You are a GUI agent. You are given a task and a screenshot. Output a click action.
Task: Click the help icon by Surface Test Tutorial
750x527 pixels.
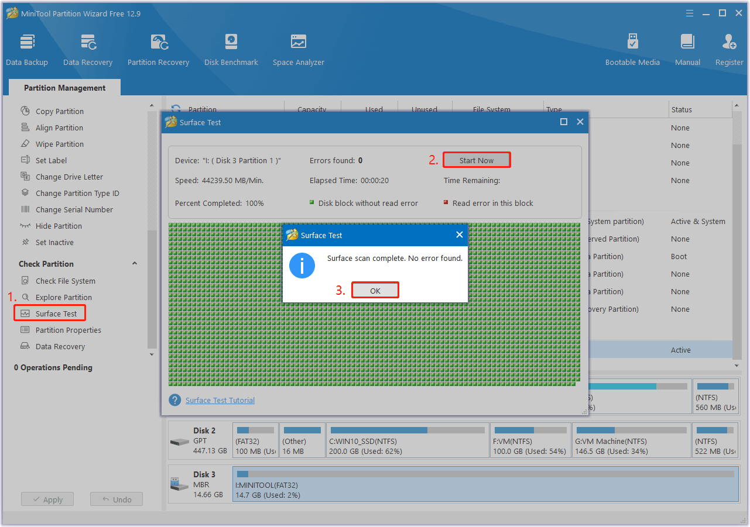(174, 400)
